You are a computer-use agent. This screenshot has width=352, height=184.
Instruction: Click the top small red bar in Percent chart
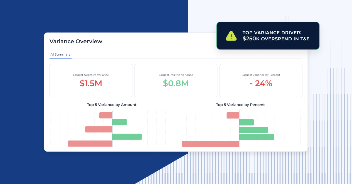tap(233, 115)
